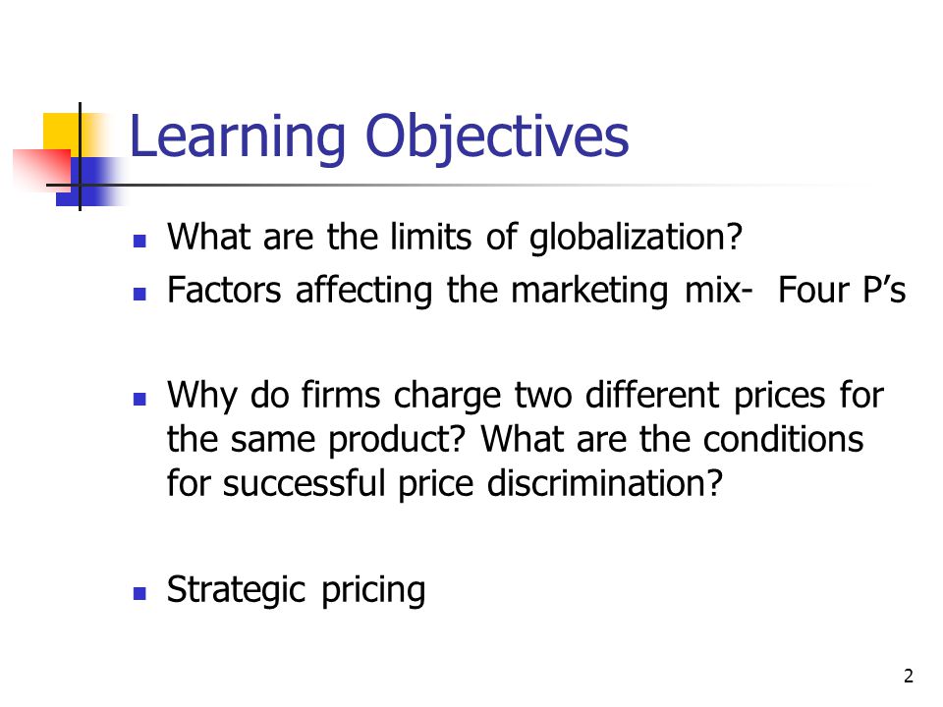Click the "Strategic pricing" bullet text
This screenshot has width=943, height=707.
click(296, 590)
